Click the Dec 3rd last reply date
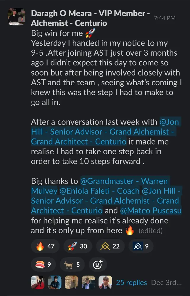 pyautogui.click(x=166, y=283)
